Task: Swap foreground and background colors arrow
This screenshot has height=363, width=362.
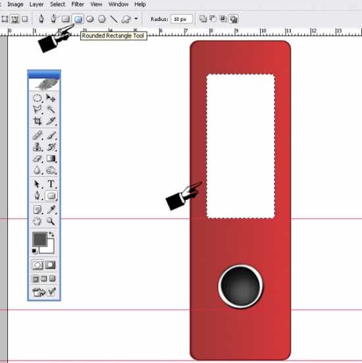Action: pyautogui.click(x=51, y=234)
